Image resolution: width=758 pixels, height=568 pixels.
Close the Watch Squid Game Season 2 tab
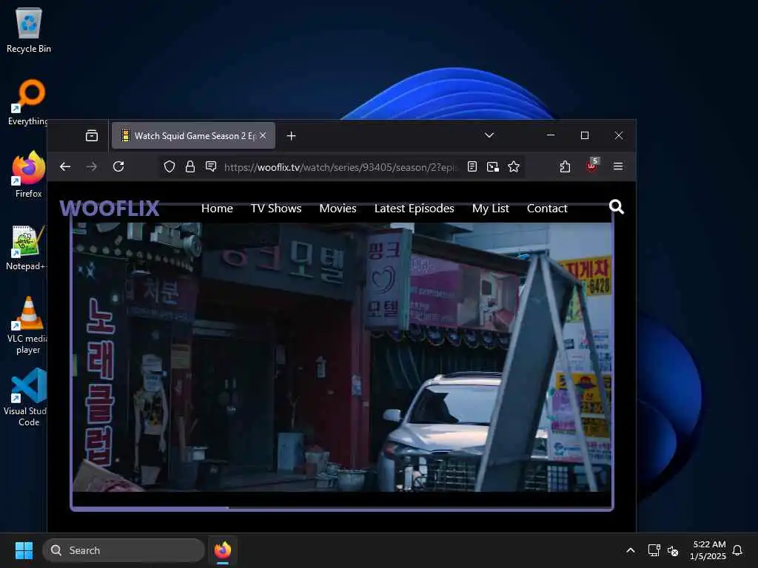click(263, 136)
